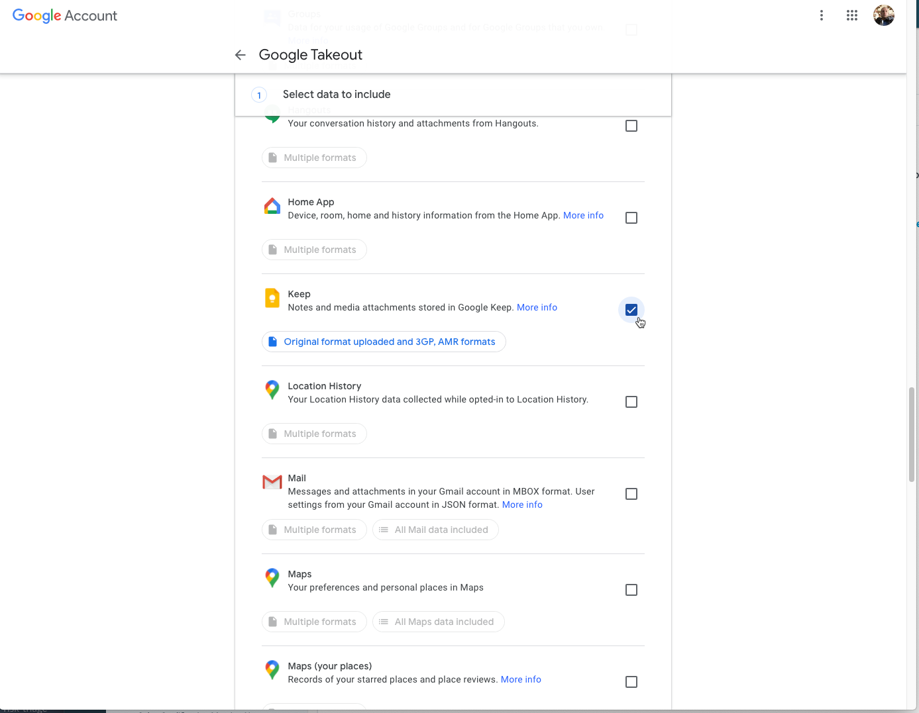Open Multiple formats for Location History
The image size is (919, 713).
tap(314, 434)
